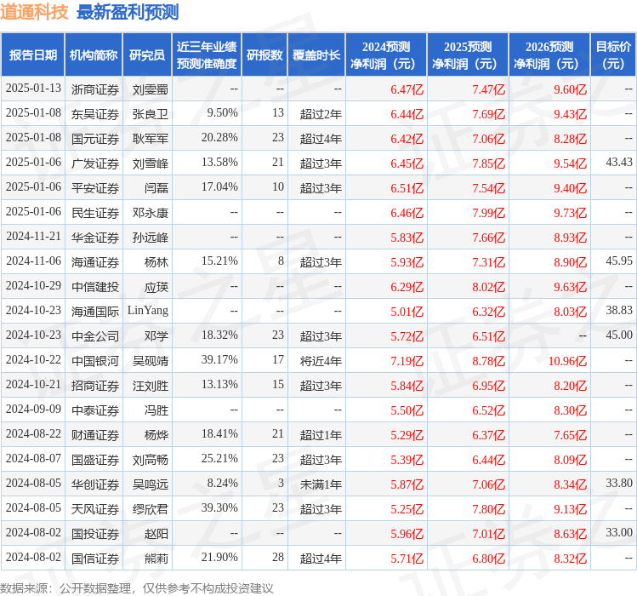Select the LinYang analyst cell

click(x=148, y=311)
